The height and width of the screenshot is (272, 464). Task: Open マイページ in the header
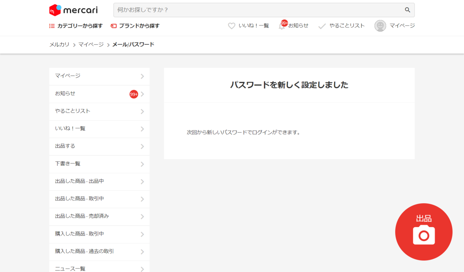pos(402,25)
